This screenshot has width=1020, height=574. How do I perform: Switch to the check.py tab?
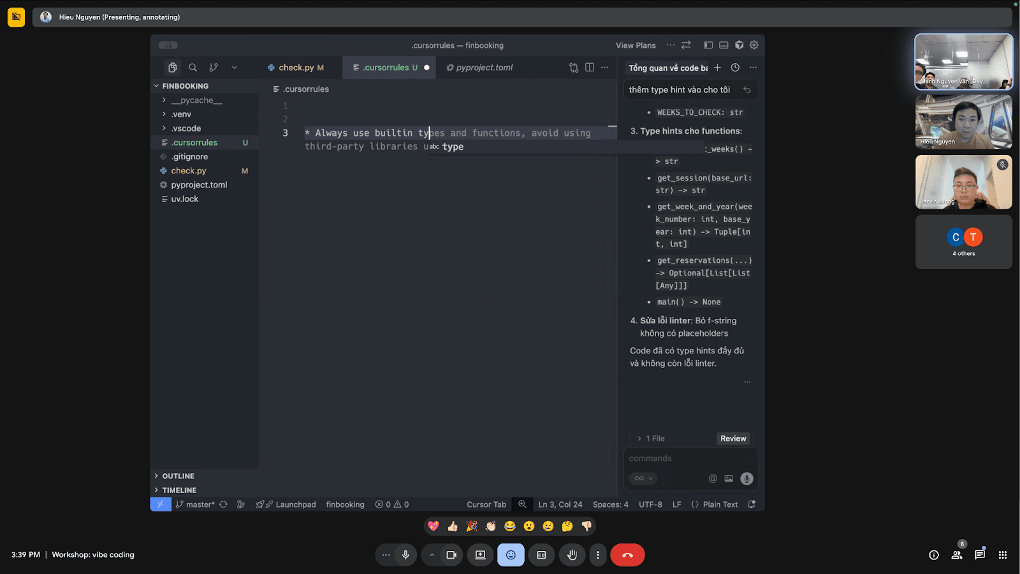pos(298,67)
